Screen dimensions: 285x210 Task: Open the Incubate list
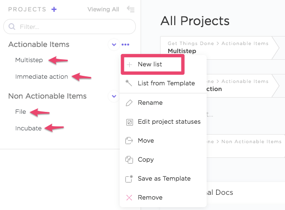point(28,128)
